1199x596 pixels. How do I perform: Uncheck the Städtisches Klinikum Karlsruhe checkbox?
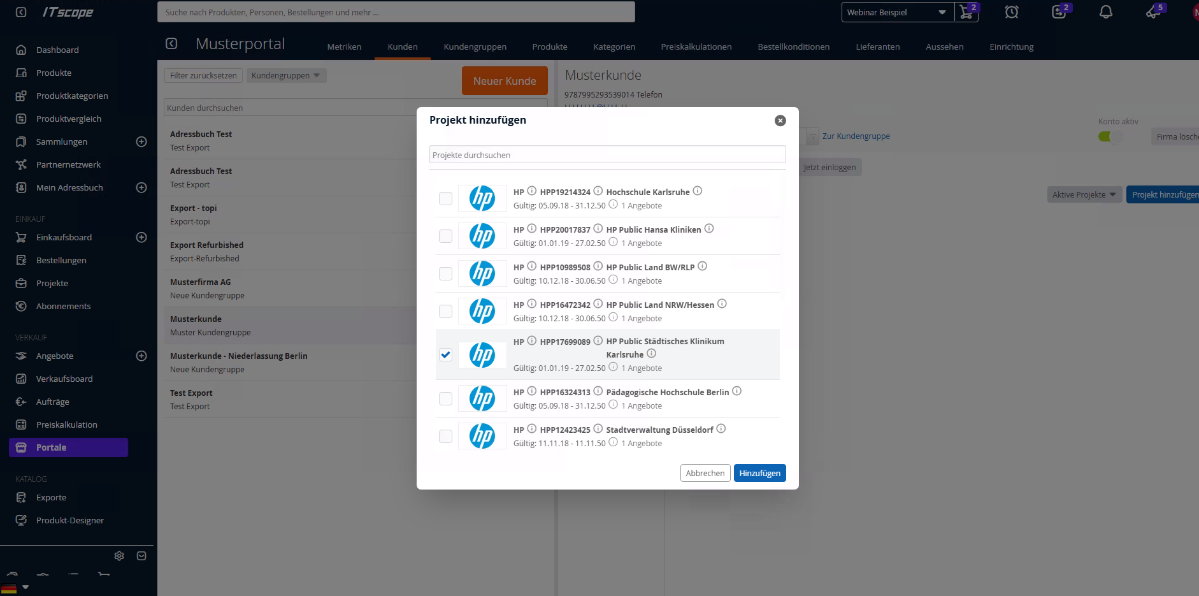coord(446,354)
